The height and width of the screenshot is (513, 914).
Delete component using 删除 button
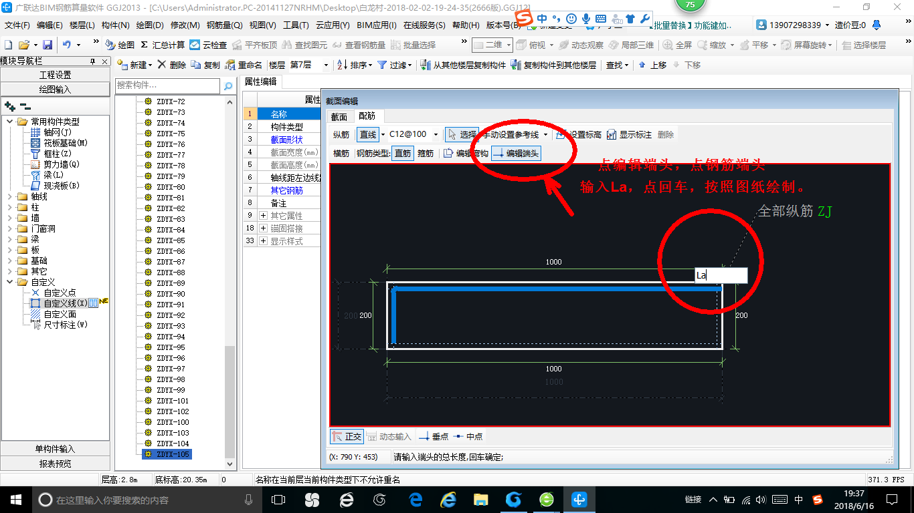(172, 65)
